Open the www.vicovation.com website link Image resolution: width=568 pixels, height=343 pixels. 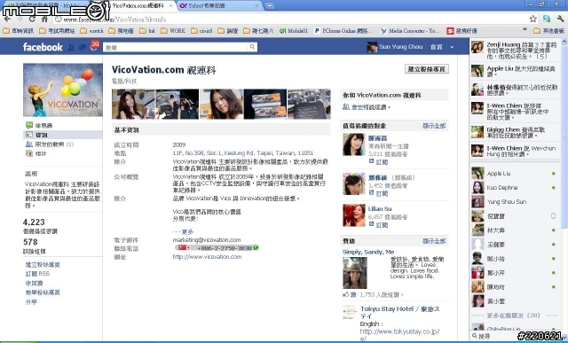pos(207,256)
